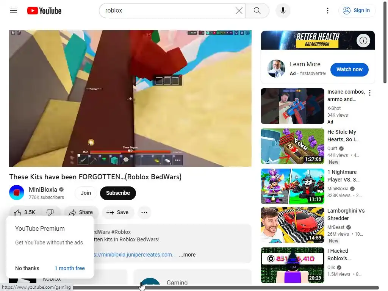Click the #Roblox hashtag
The height and width of the screenshot is (291, 388).
click(x=121, y=232)
